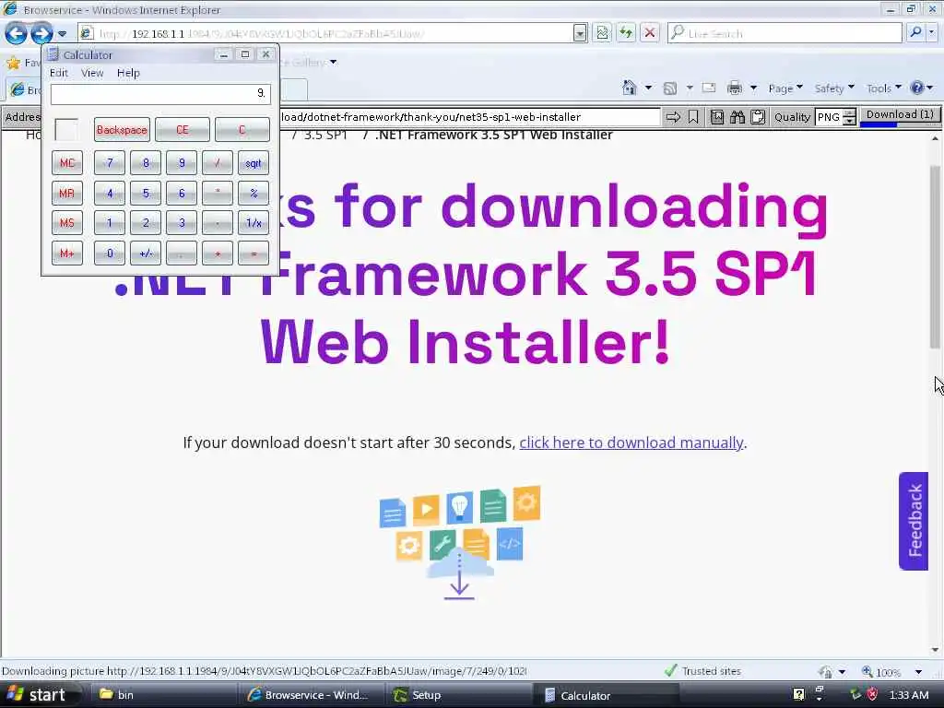This screenshot has height=708, width=944.
Task: Click the compatibility view page icon
Action: (x=602, y=33)
